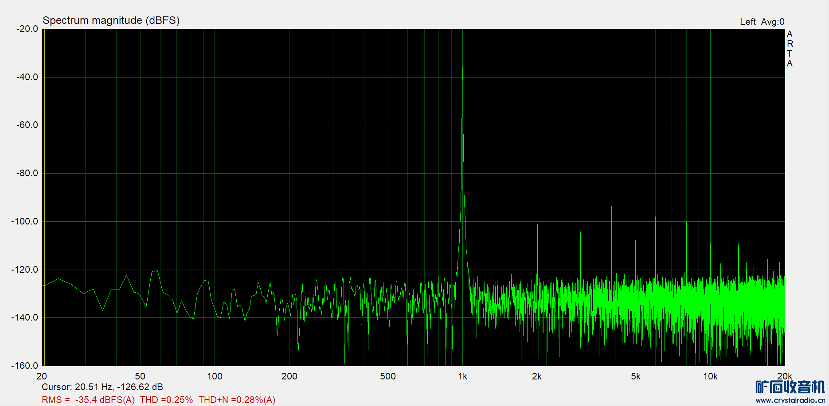The image size is (829, 406).
Task: Click the 'THD =0.25%' reading
Action: point(167,400)
